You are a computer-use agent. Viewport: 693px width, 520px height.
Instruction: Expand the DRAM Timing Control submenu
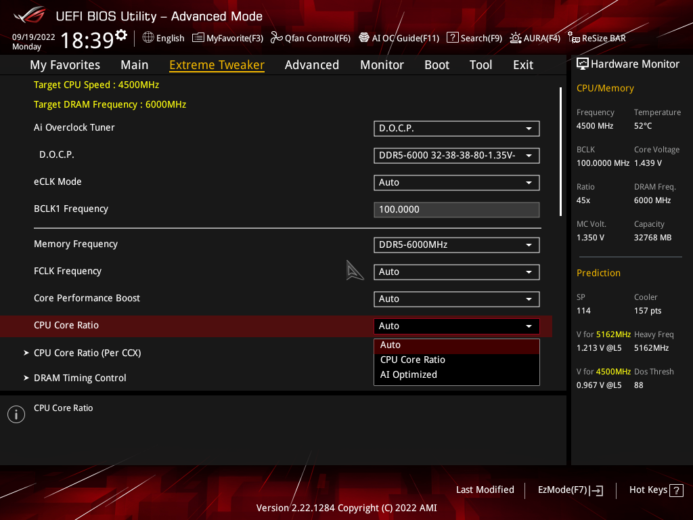(x=80, y=378)
